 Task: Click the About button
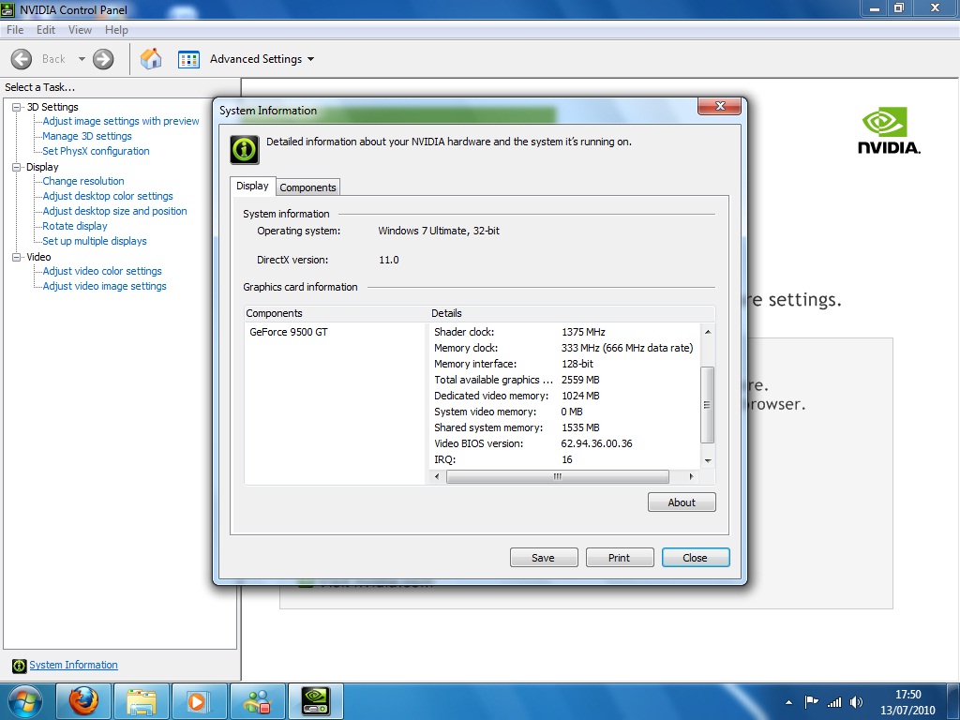(x=682, y=502)
